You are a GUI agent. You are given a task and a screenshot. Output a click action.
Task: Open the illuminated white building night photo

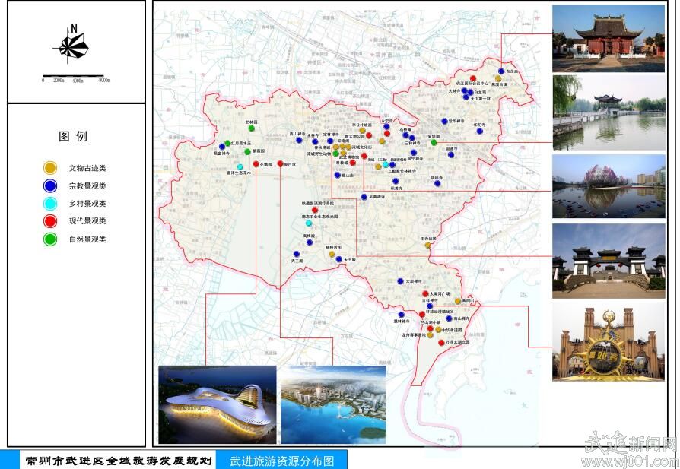pyautogui.click(x=217, y=404)
